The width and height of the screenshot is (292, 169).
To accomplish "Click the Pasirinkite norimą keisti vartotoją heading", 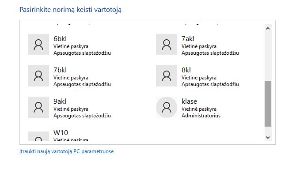I will (70, 10).
